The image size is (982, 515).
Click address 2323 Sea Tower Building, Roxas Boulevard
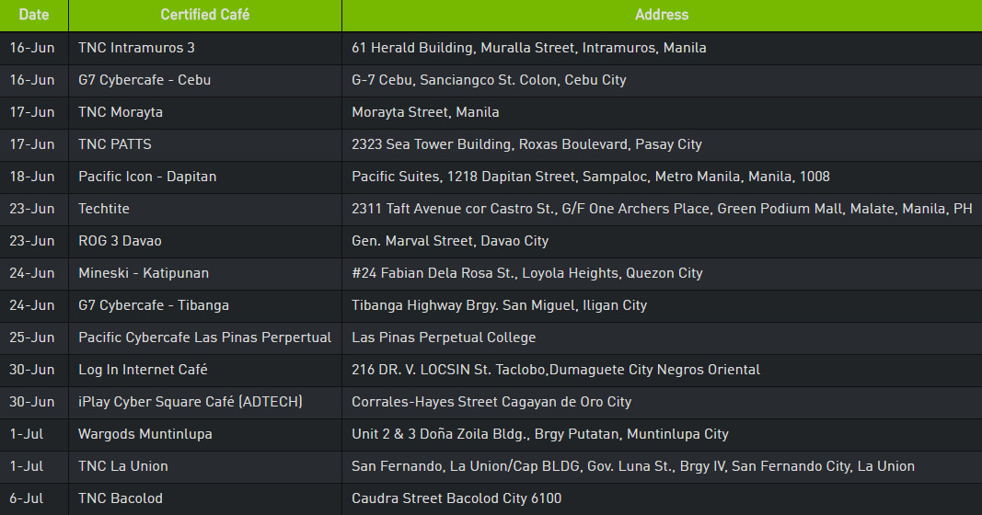tap(662, 145)
